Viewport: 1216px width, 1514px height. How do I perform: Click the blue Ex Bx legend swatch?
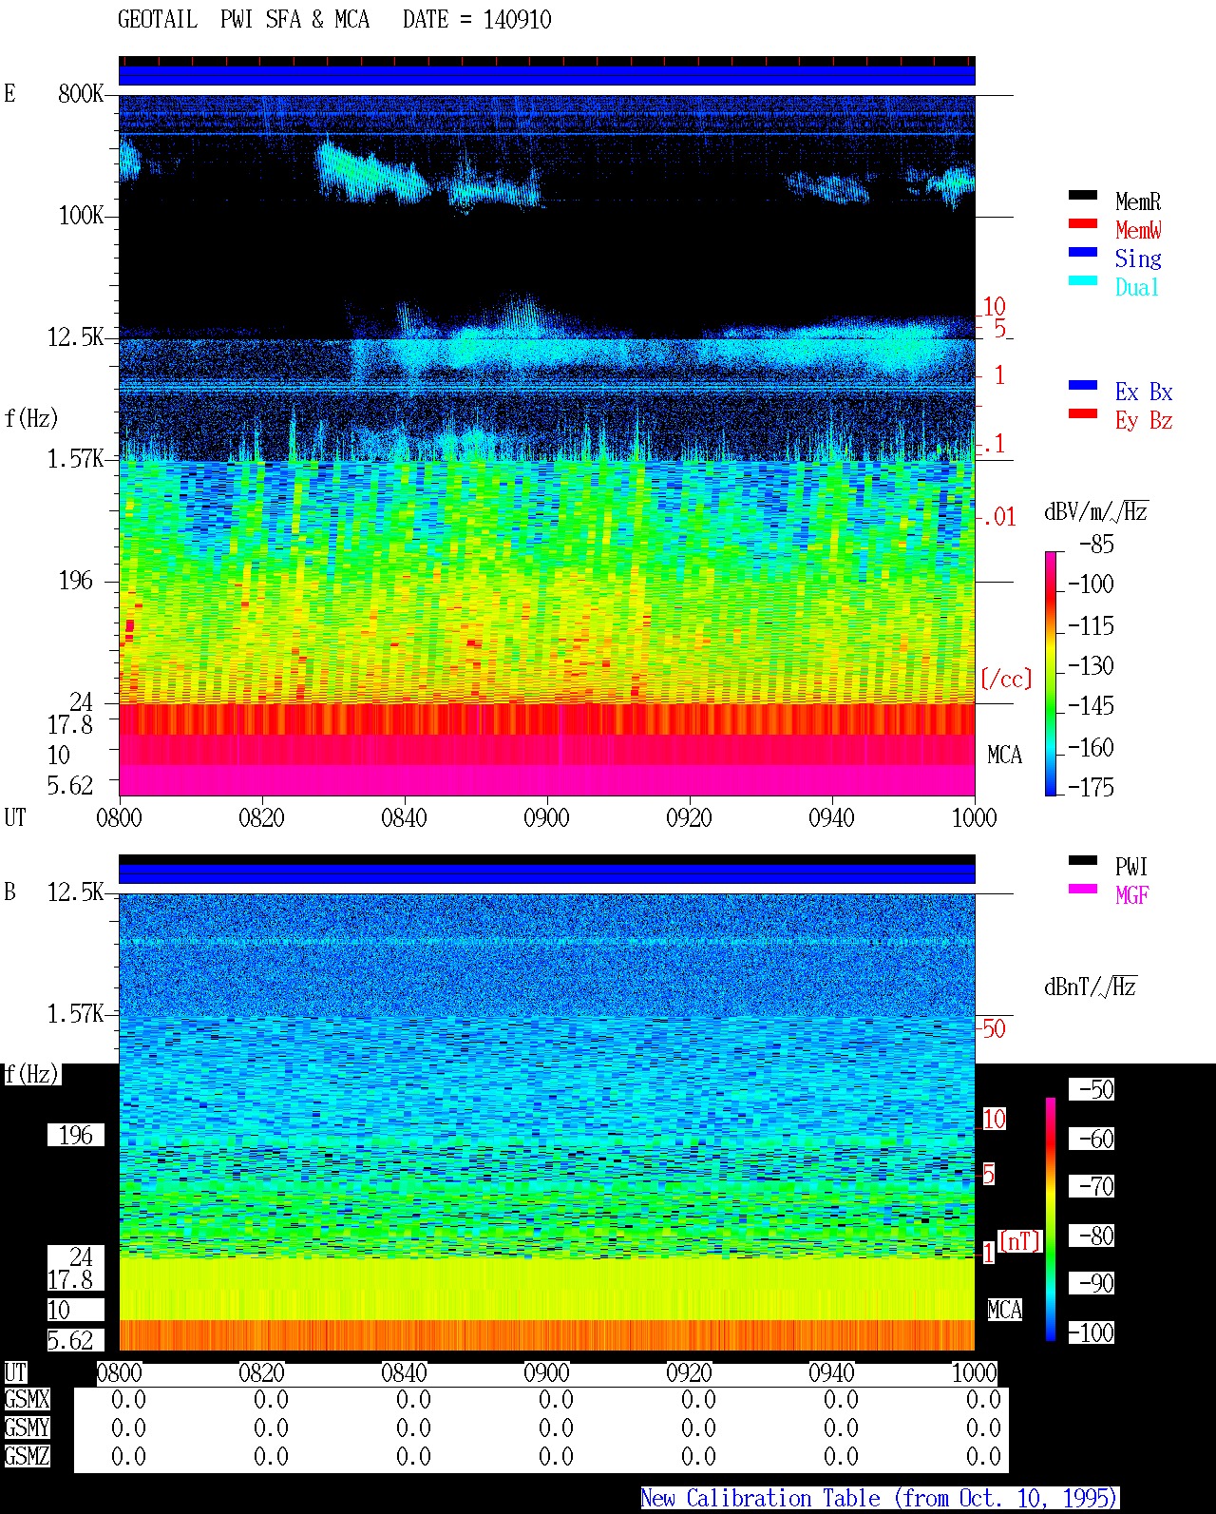point(1083,385)
